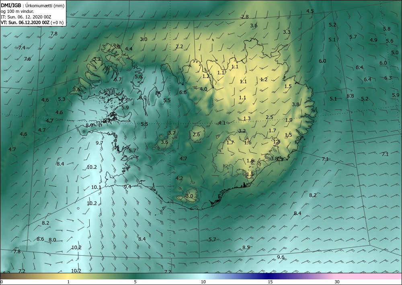The width and height of the screenshot is (402, 285).
Task: Click the color scale label '0'
Action: tap(2, 282)
